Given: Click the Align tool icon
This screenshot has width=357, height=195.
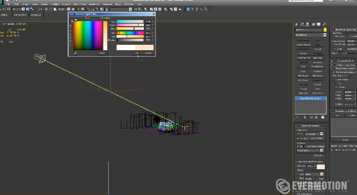Looking at the screenshot, I should coord(140,9).
